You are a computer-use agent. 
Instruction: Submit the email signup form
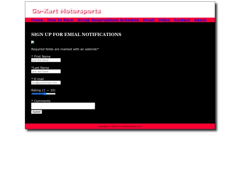click(x=36, y=112)
